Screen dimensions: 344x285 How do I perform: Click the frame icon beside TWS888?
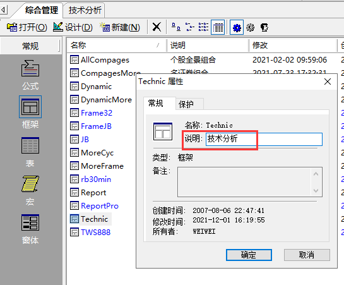pyautogui.click(x=74, y=232)
